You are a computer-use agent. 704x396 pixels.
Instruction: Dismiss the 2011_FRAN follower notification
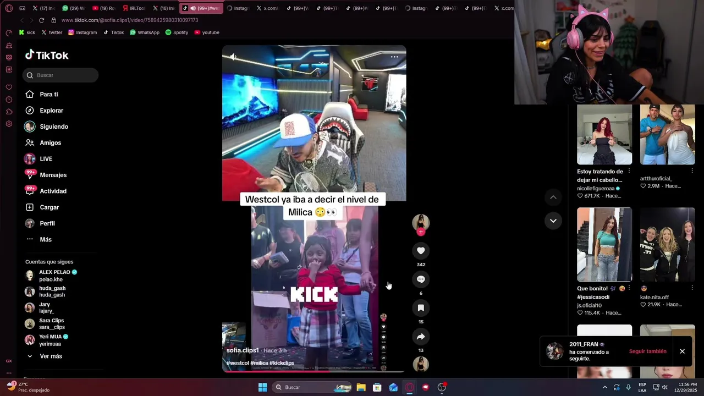point(682,351)
